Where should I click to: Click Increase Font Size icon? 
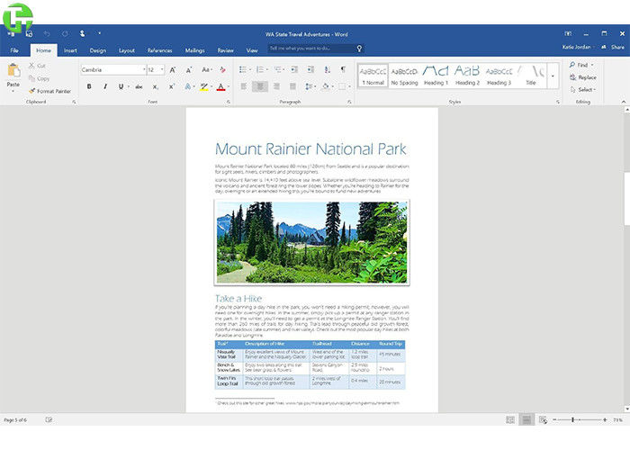174,69
